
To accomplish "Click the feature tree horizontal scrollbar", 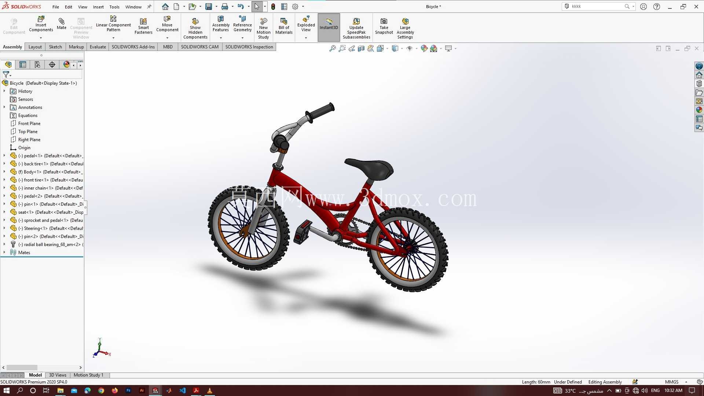I will coord(22,367).
